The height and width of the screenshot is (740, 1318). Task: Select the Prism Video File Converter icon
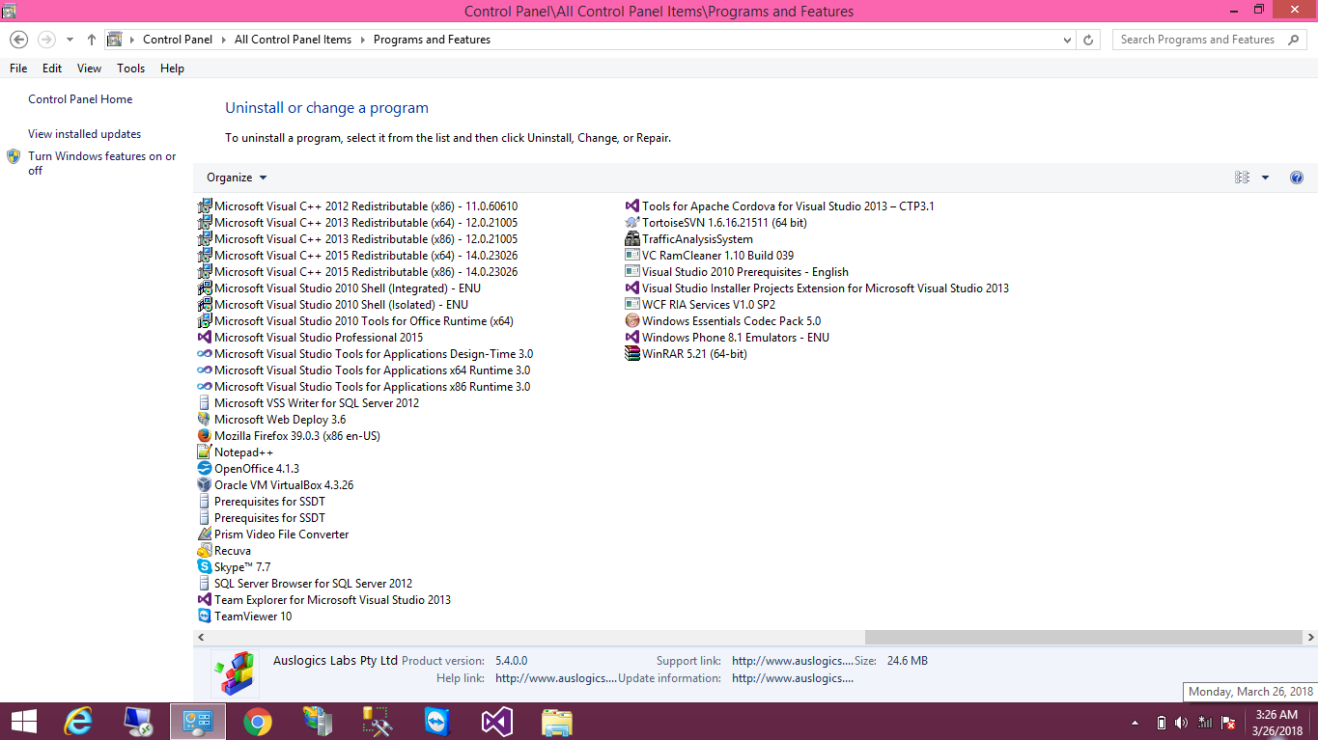tap(204, 534)
